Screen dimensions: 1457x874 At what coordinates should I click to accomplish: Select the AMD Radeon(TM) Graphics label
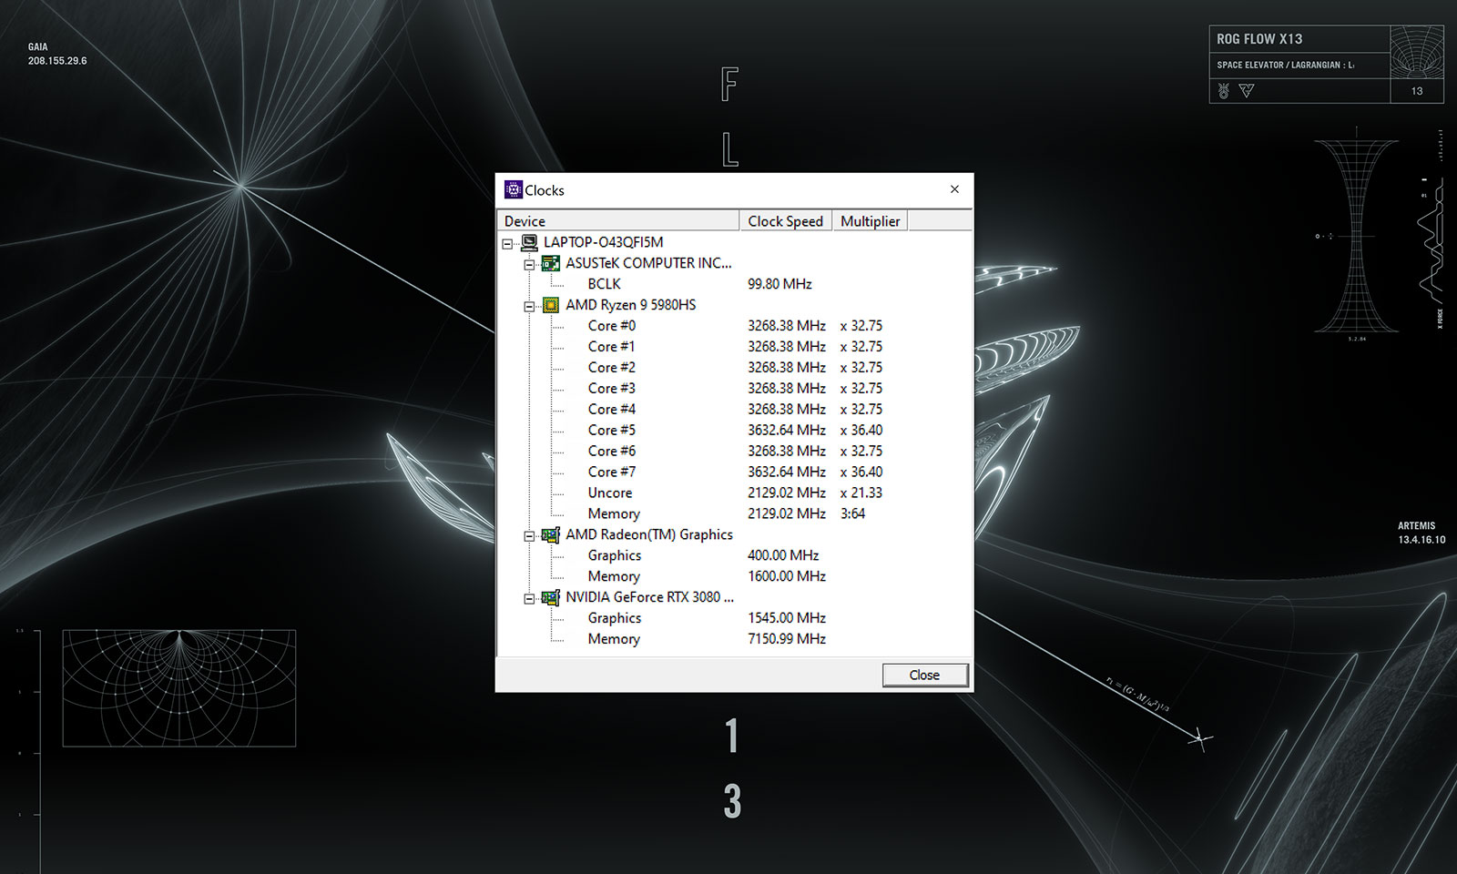(649, 535)
